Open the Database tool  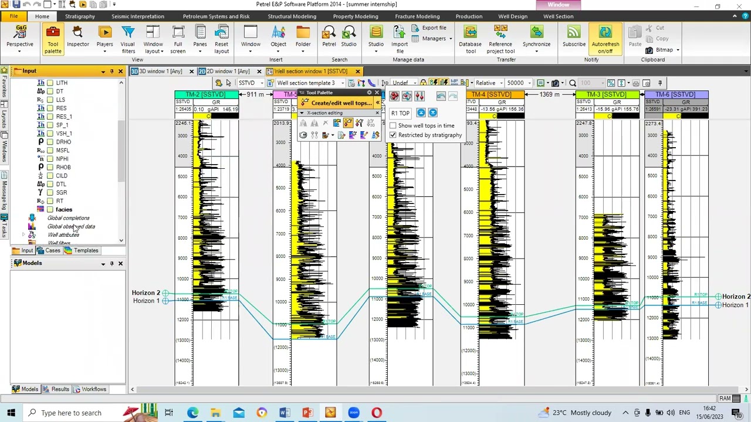click(x=471, y=39)
